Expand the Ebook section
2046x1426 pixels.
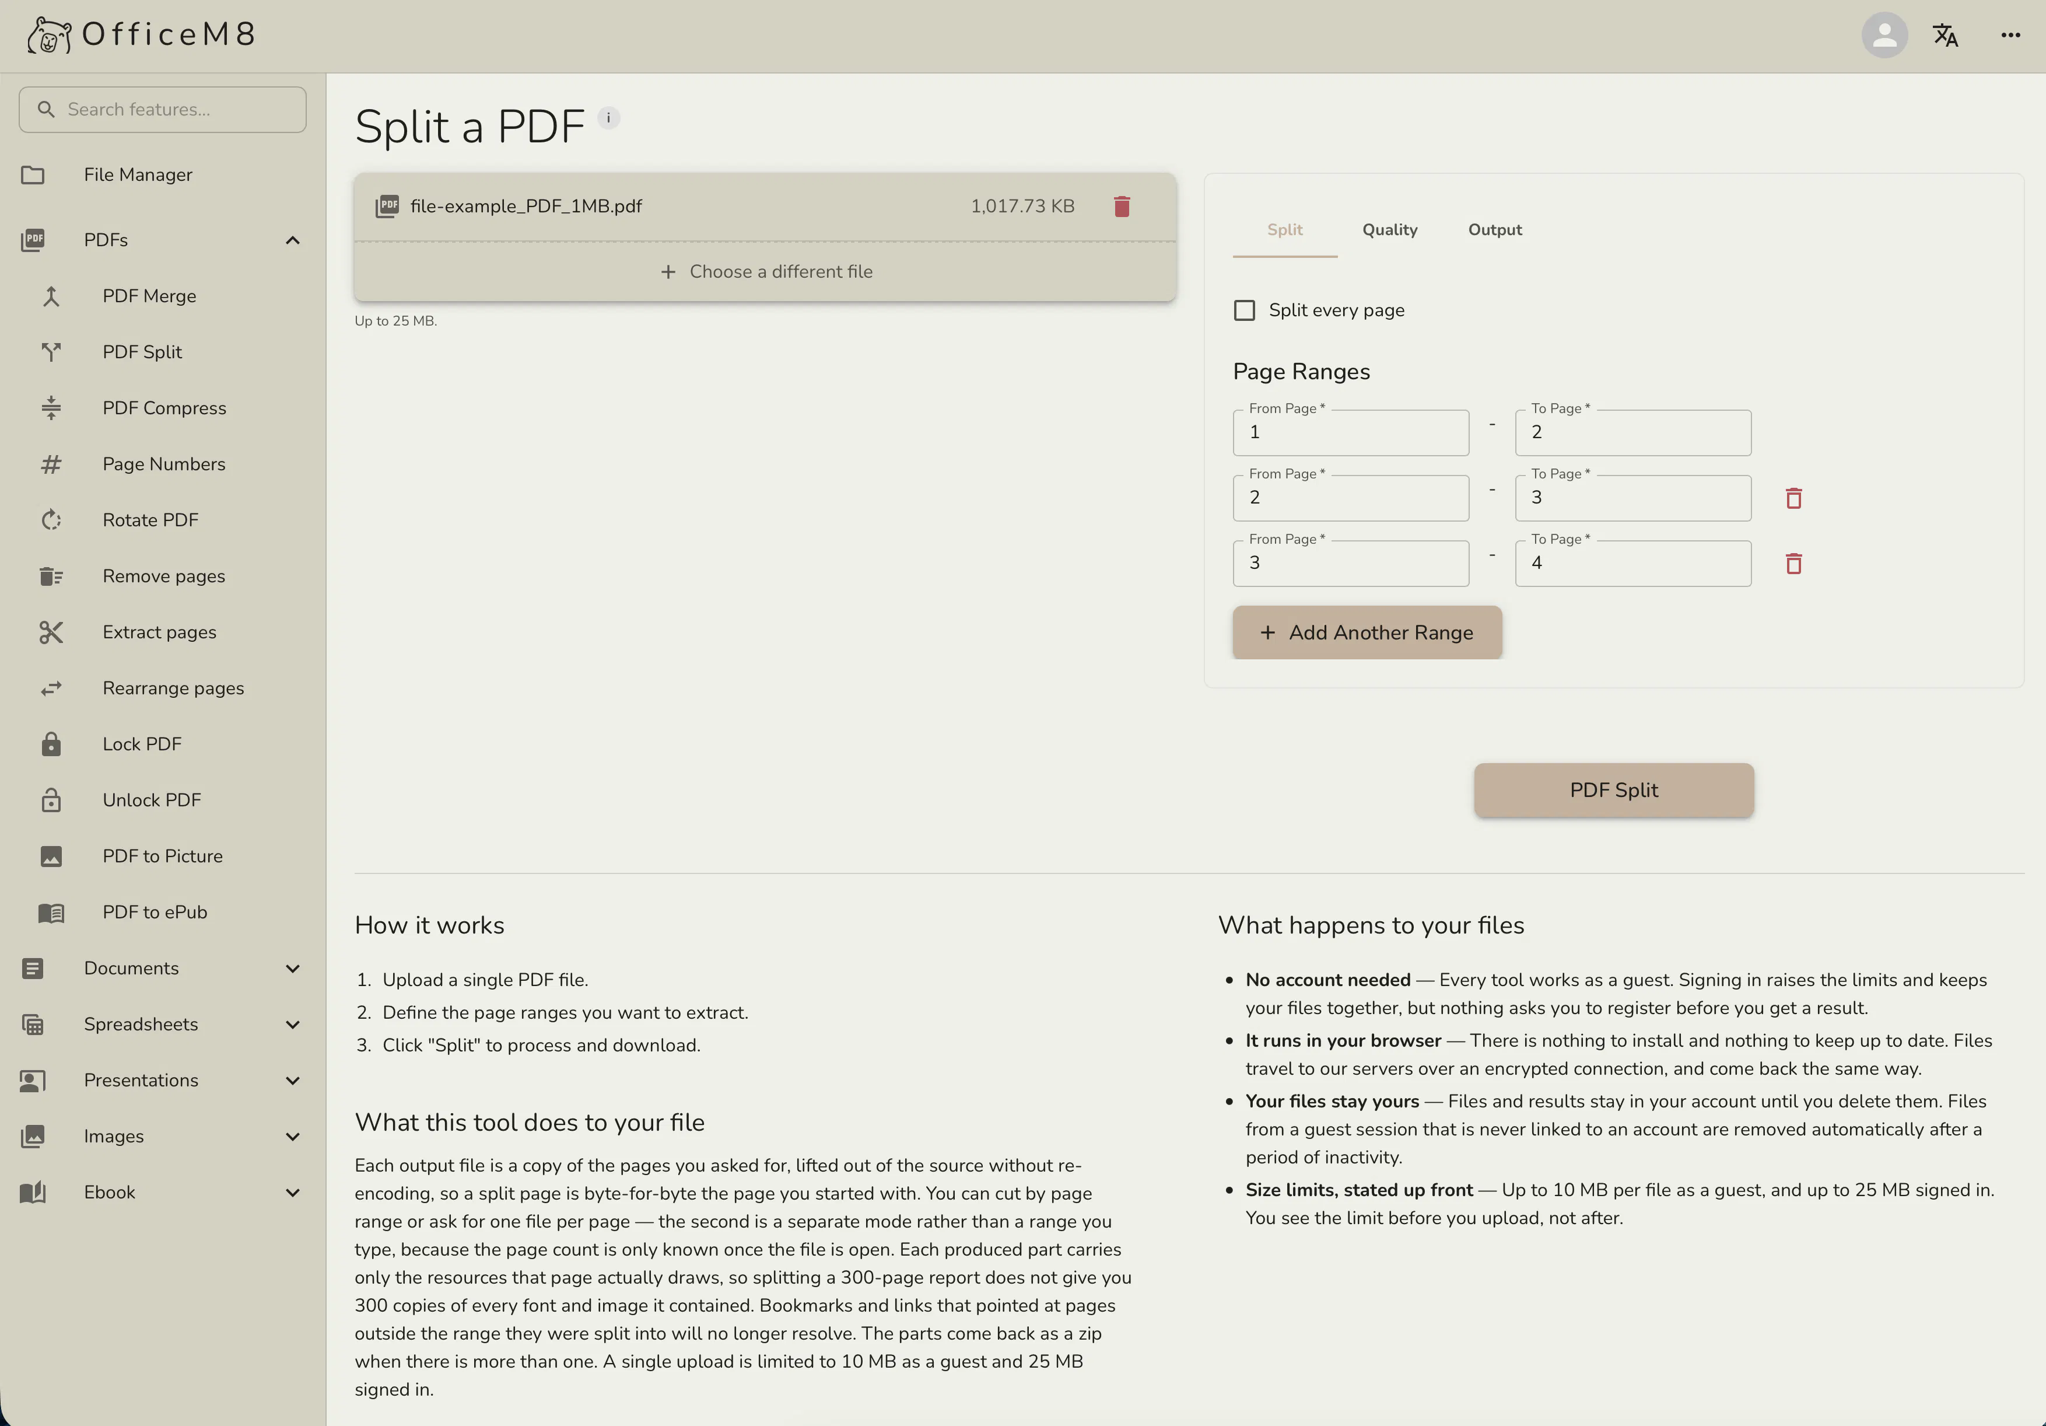163,1193
